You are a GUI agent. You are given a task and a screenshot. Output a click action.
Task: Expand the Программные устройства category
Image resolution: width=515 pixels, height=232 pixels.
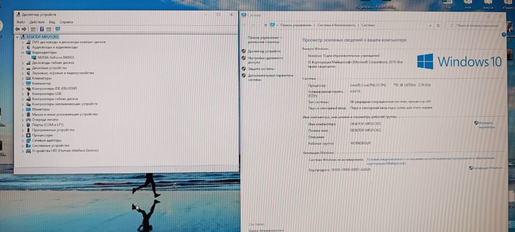[23, 130]
